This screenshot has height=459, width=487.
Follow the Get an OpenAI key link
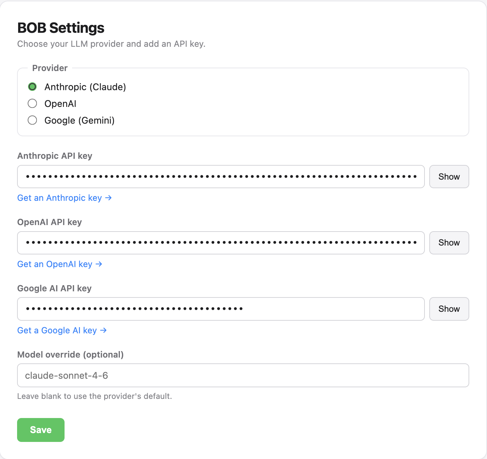tap(60, 264)
